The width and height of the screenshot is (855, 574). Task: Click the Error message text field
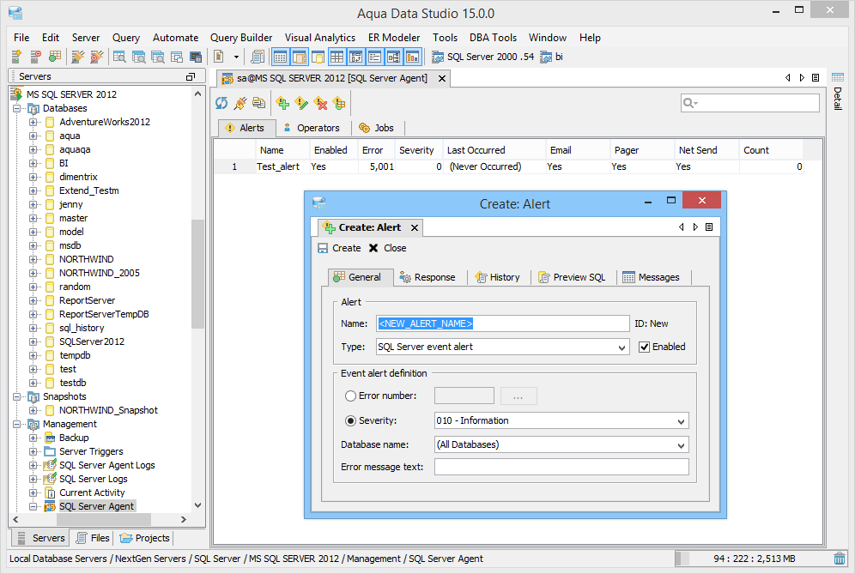click(x=561, y=467)
